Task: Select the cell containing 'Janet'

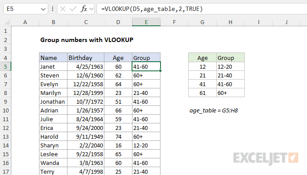Action: pyautogui.click(x=53, y=66)
